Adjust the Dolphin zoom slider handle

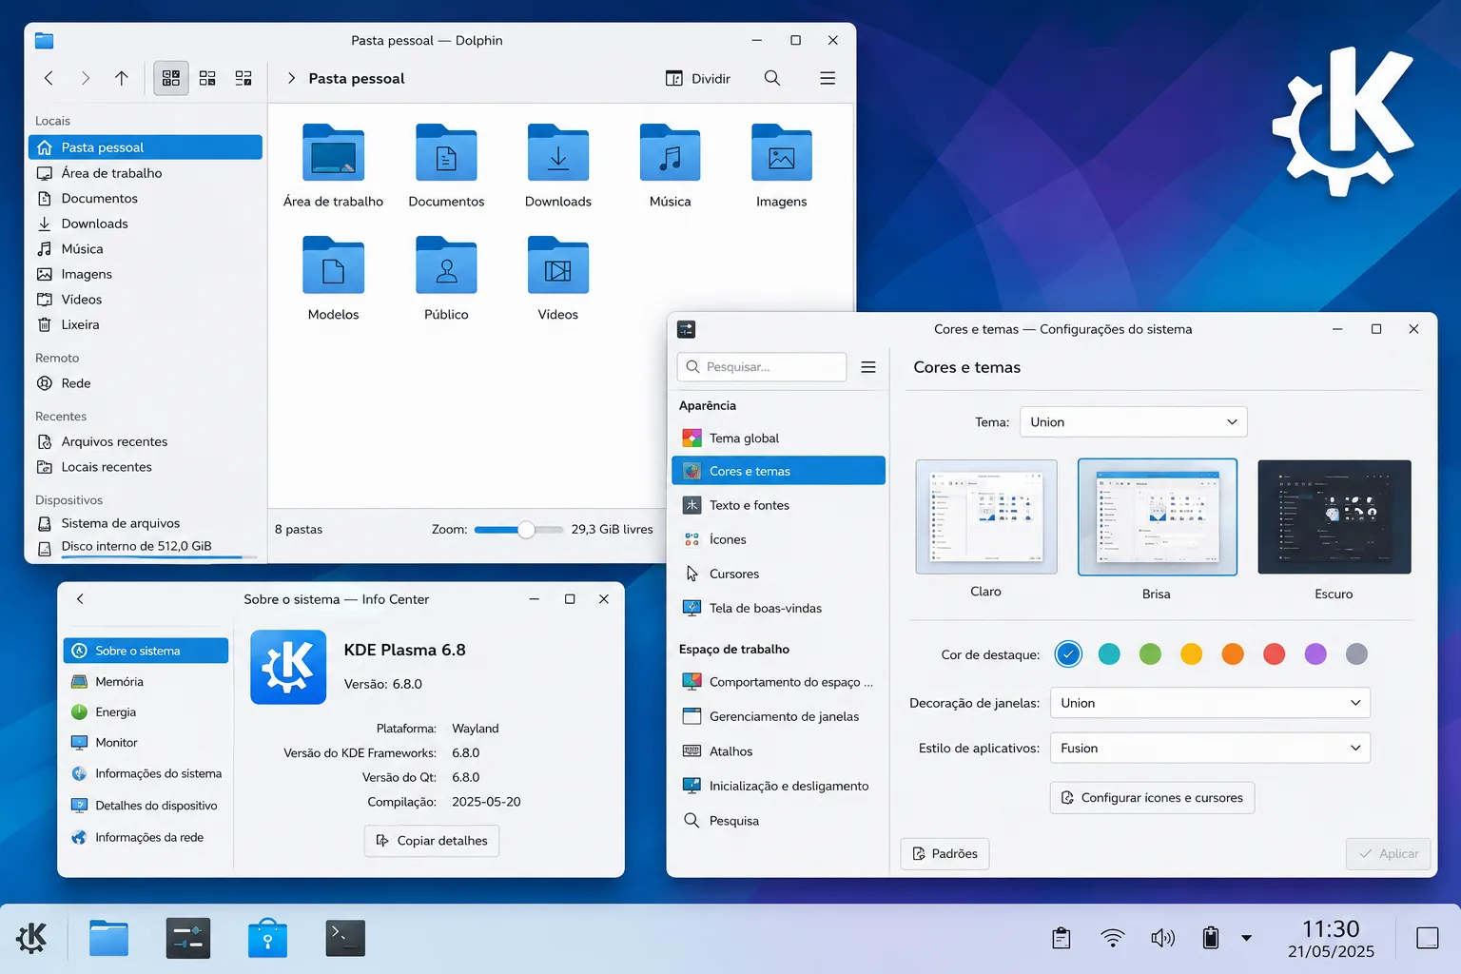pos(526,530)
